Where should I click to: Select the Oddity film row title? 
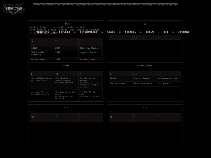tap(35, 48)
